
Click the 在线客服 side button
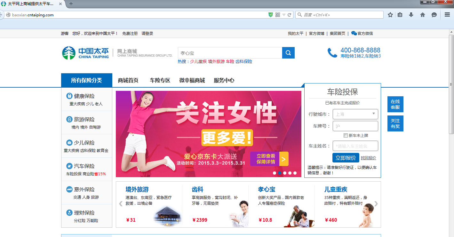[x=395, y=104]
